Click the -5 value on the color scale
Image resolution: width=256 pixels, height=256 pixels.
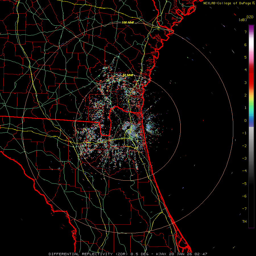click(x=244, y=184)
